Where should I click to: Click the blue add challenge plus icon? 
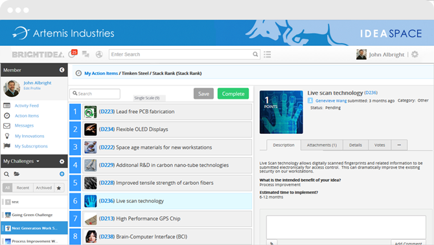point(62,174)
